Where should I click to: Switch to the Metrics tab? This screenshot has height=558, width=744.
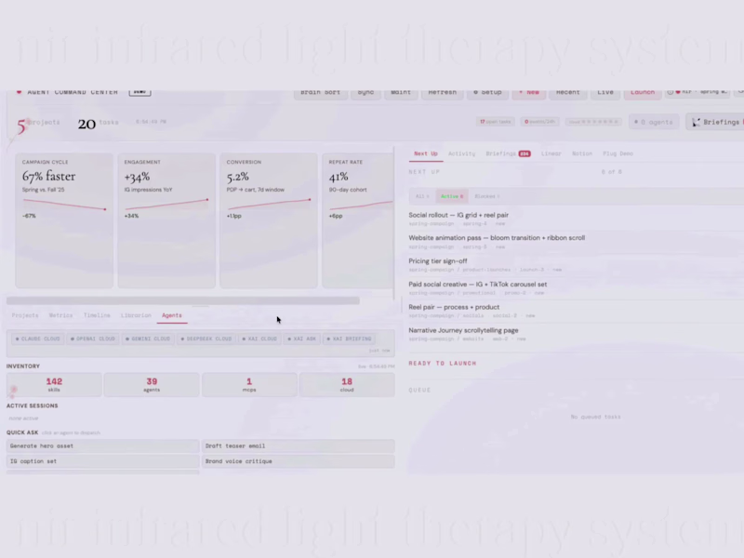coord(60,315)
